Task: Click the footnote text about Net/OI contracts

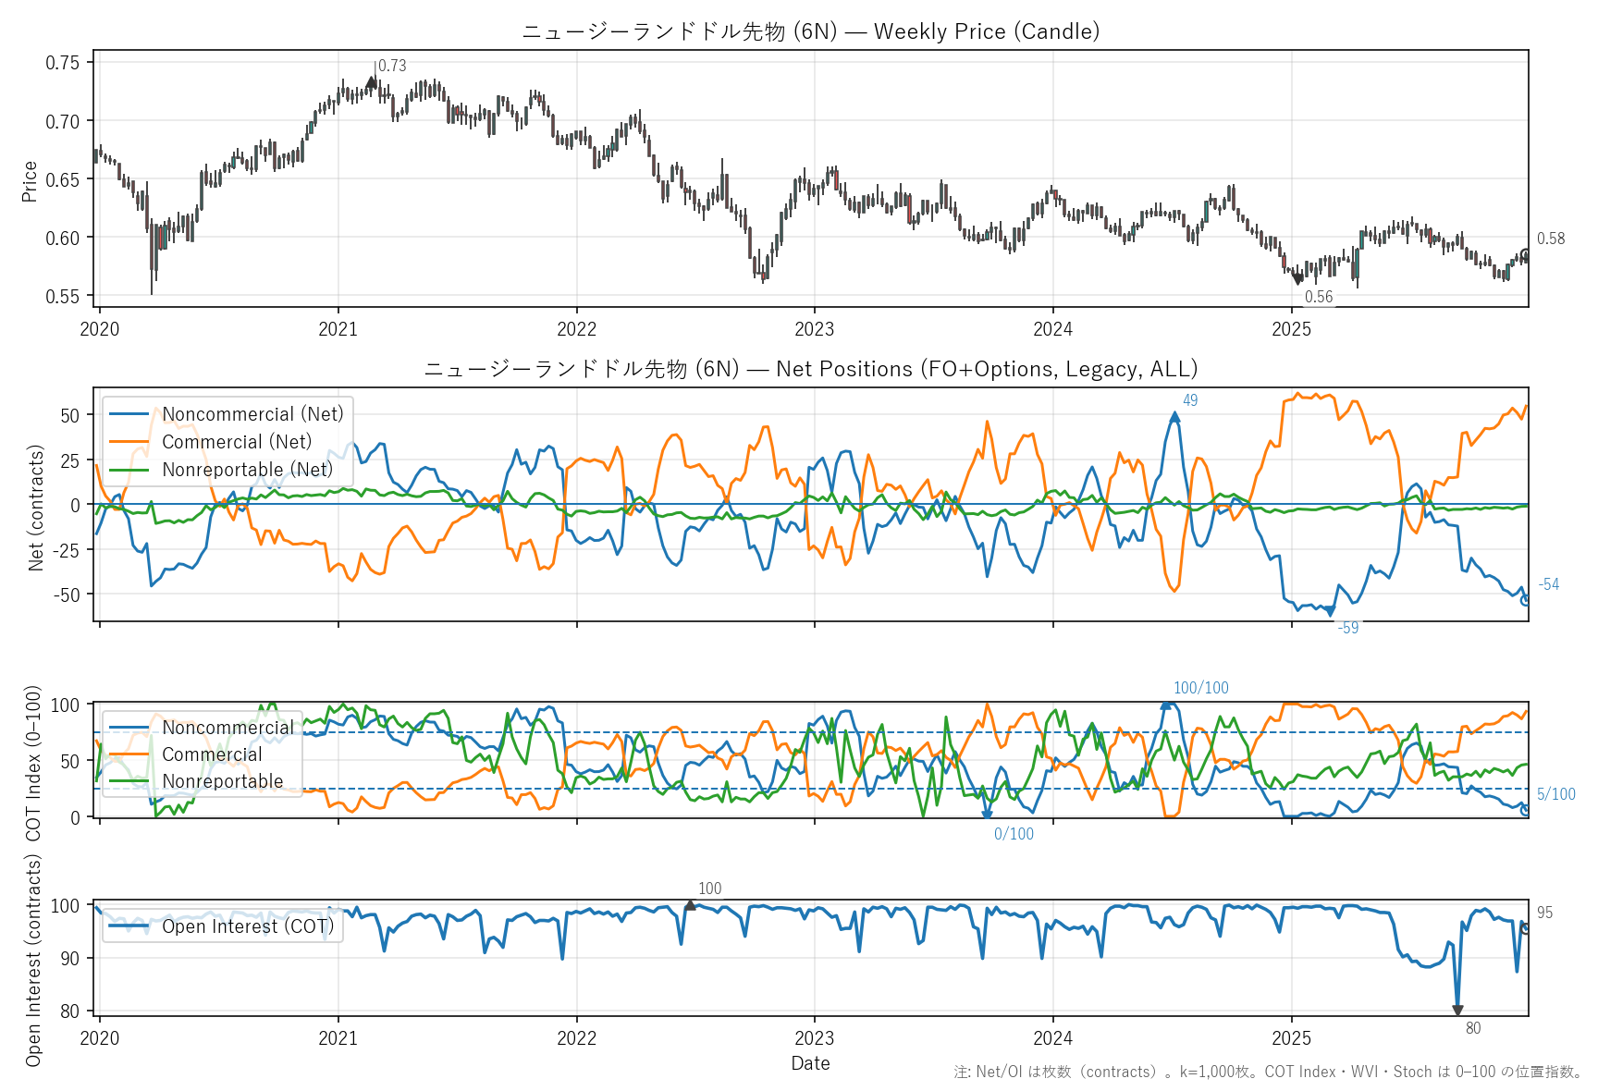Action: click(x=1267, y=1072)
